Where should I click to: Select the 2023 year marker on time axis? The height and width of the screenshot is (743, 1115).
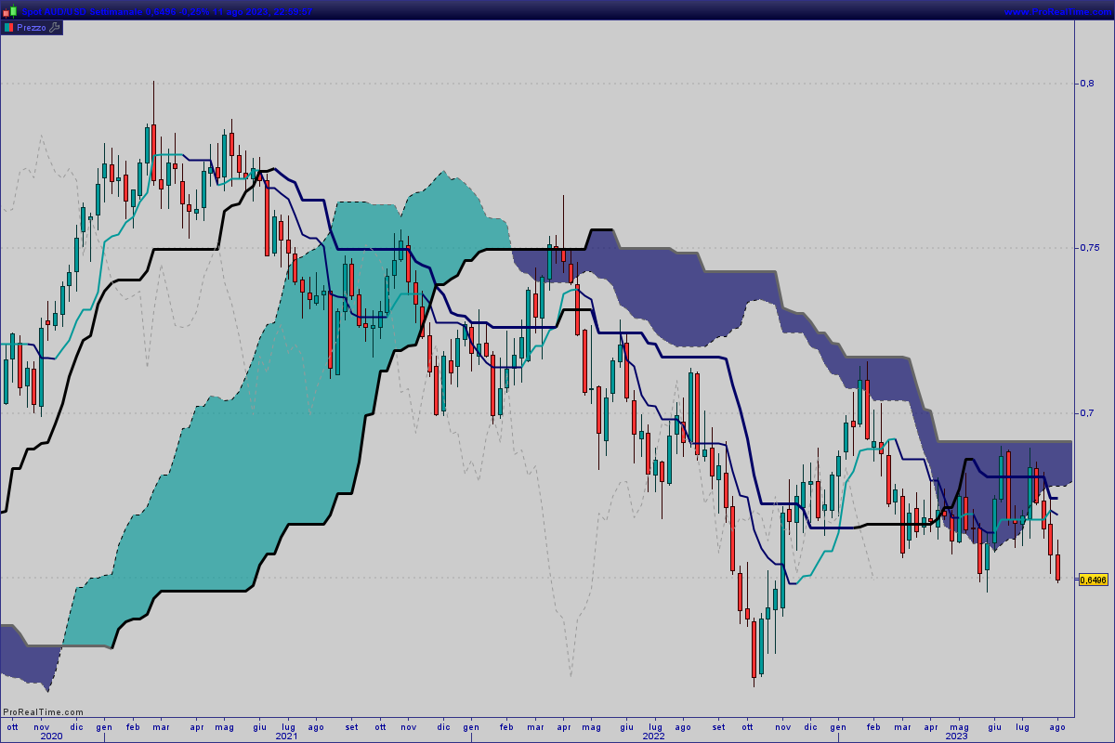click(x=957, y=736)
